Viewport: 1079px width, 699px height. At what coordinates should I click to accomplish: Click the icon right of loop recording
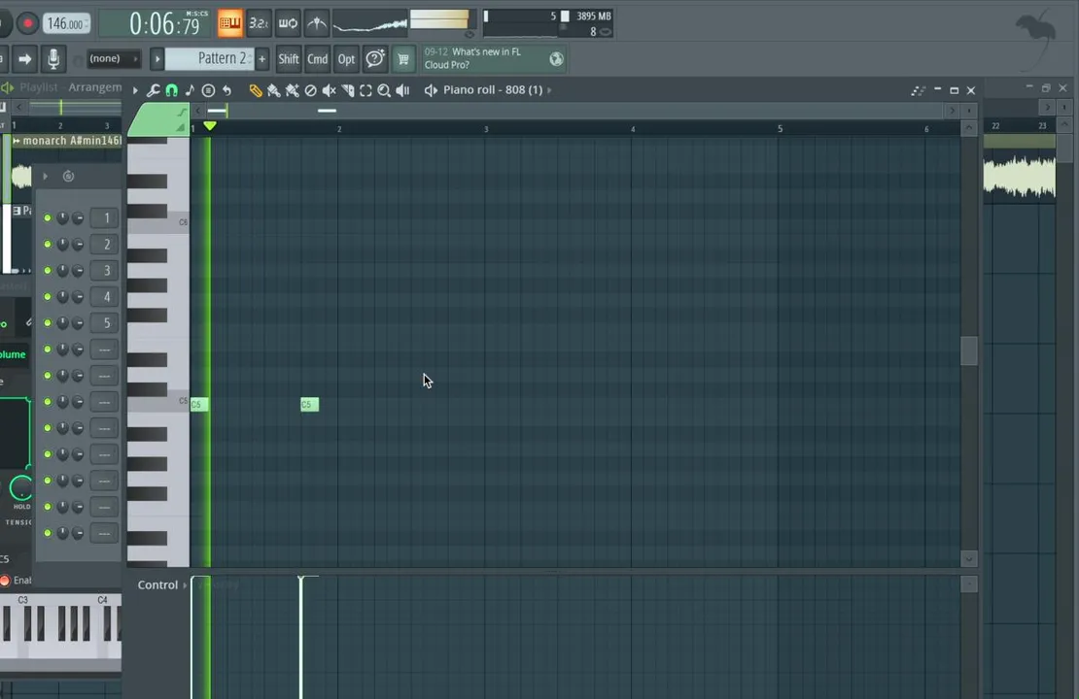coord(317,23)
